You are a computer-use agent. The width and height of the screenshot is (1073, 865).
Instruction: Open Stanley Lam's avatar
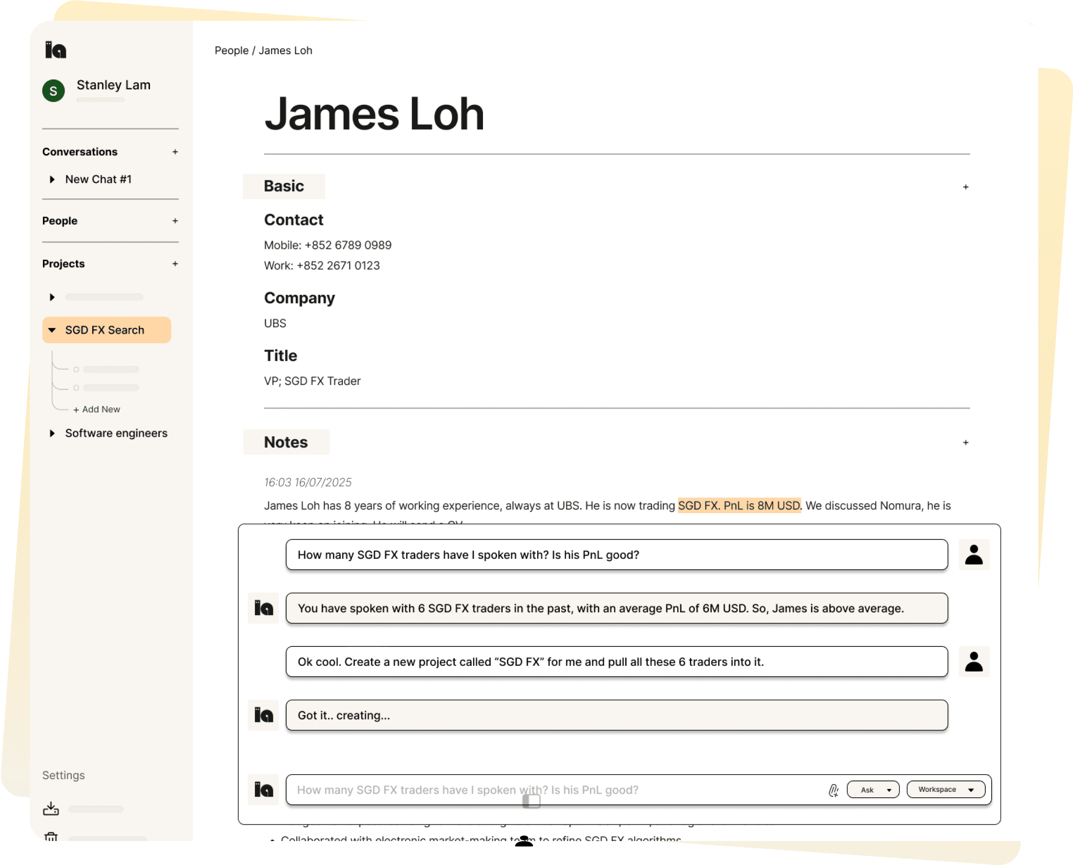coord(53,90)
